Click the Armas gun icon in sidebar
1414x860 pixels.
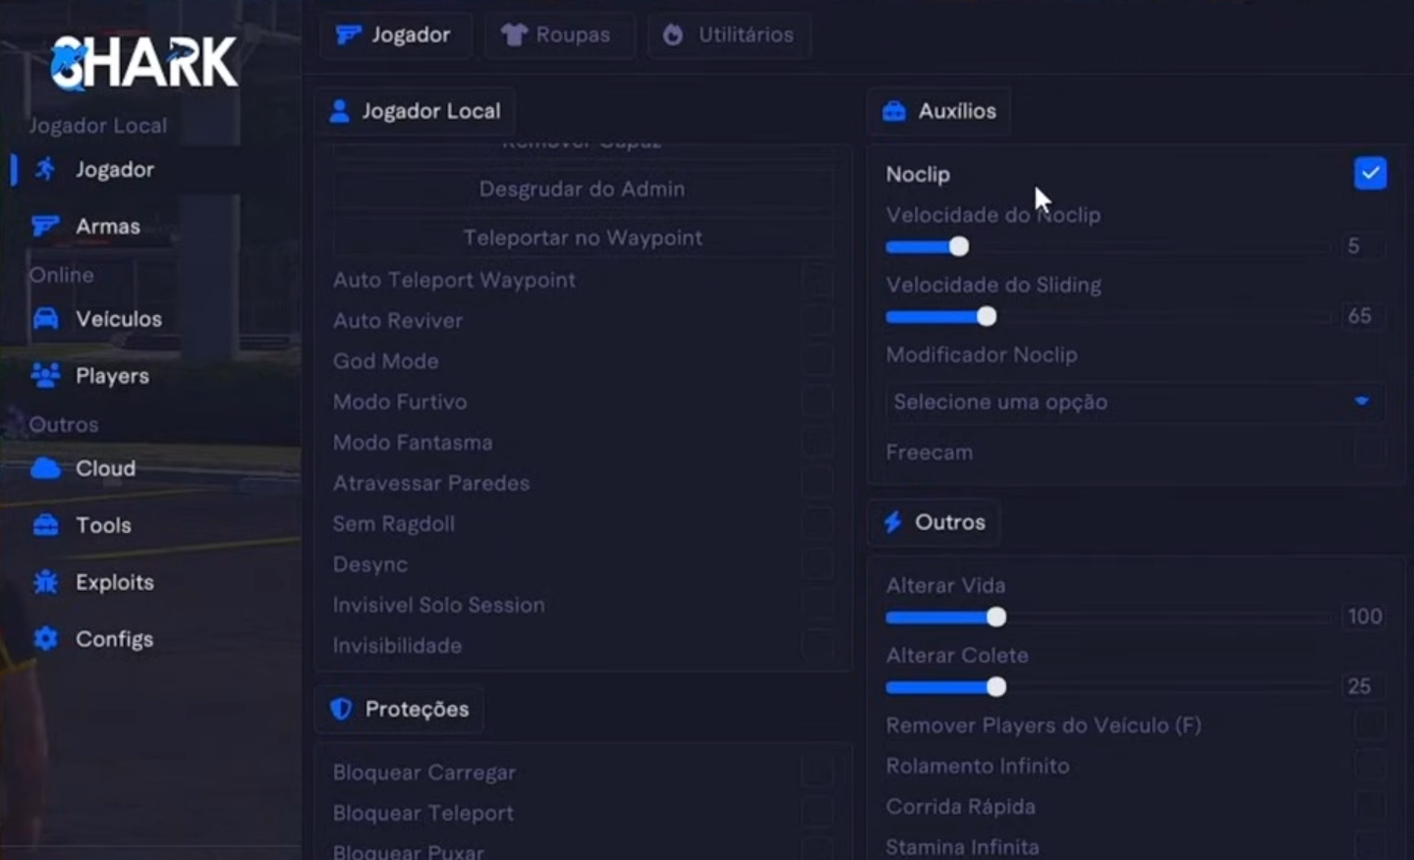point(45,227)
